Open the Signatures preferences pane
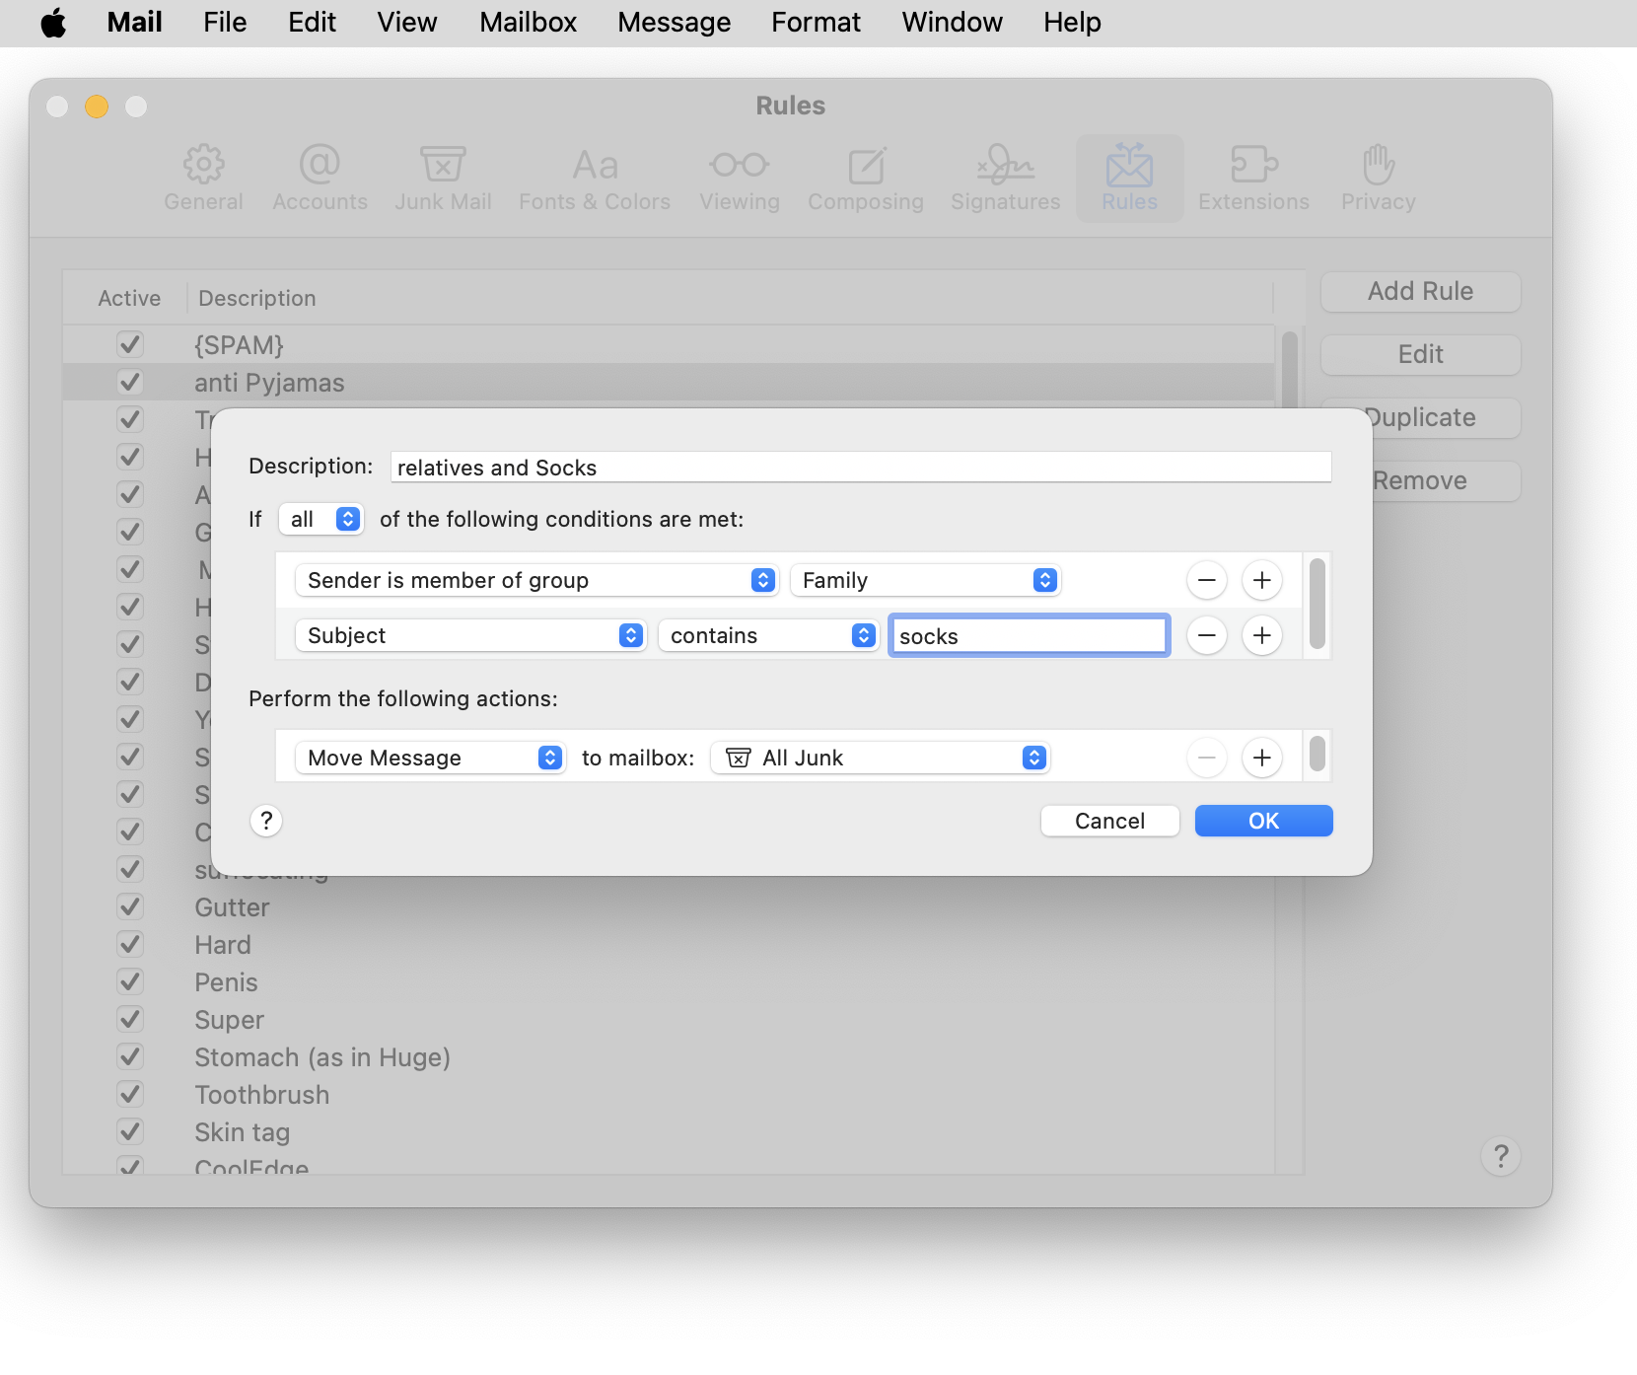 pos(1006,179)
